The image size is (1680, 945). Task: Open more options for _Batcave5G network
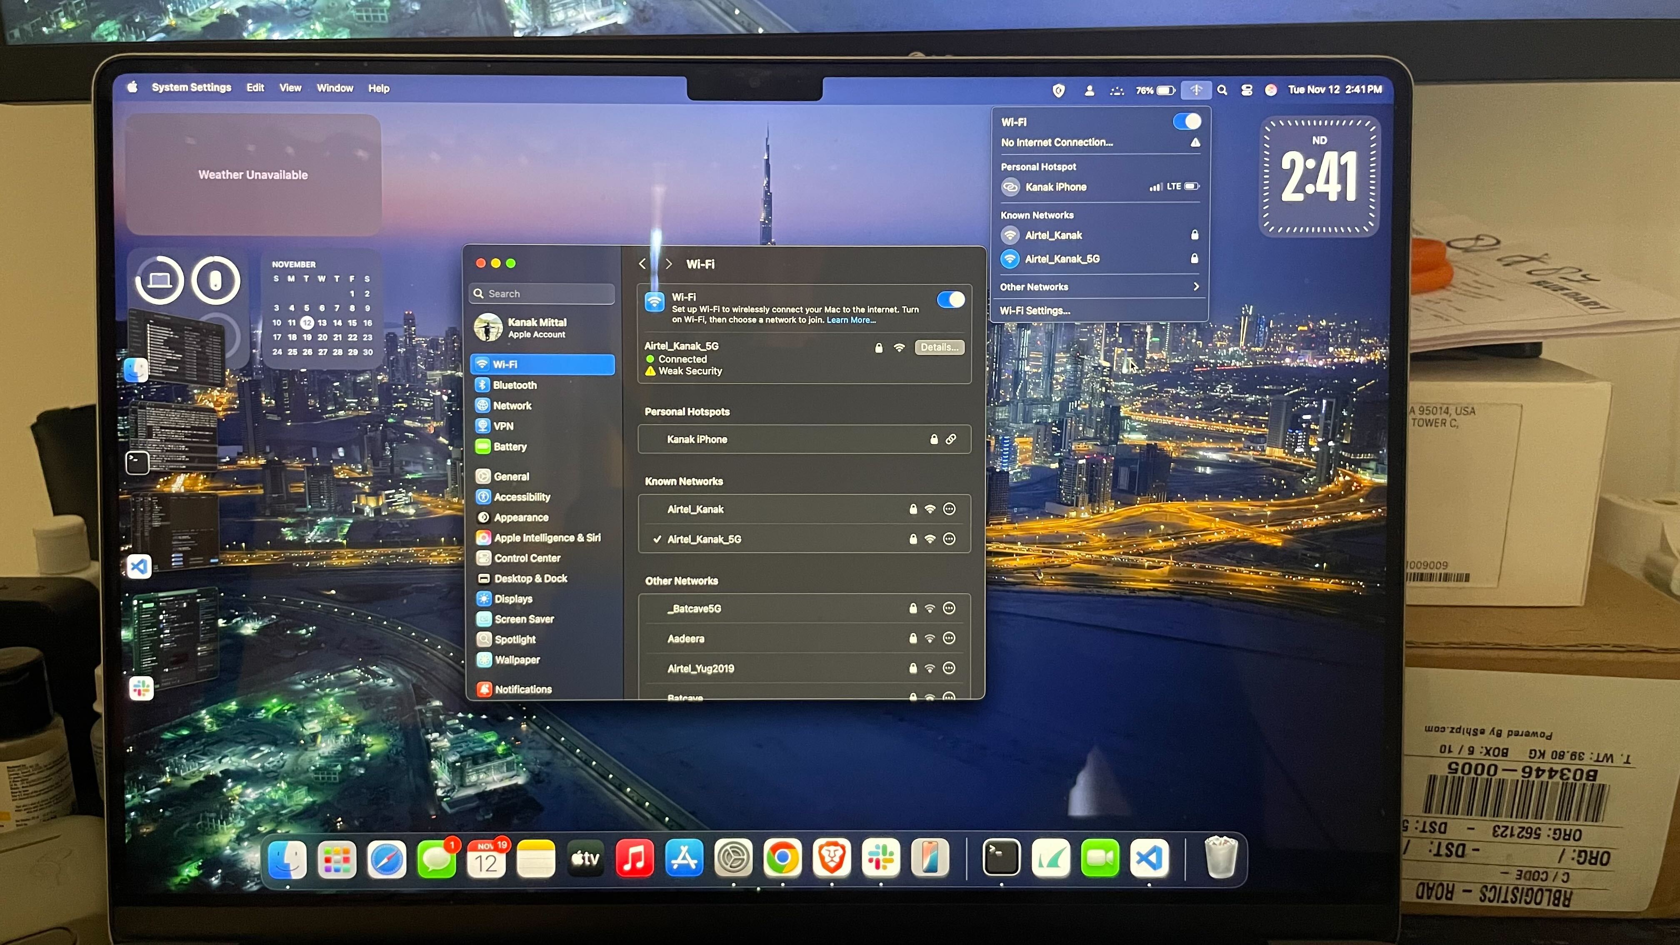(950, 608)
